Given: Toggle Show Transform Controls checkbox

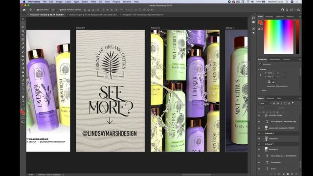Looking at the screenshot, I should pyautogui.click(x=61, y=10).
